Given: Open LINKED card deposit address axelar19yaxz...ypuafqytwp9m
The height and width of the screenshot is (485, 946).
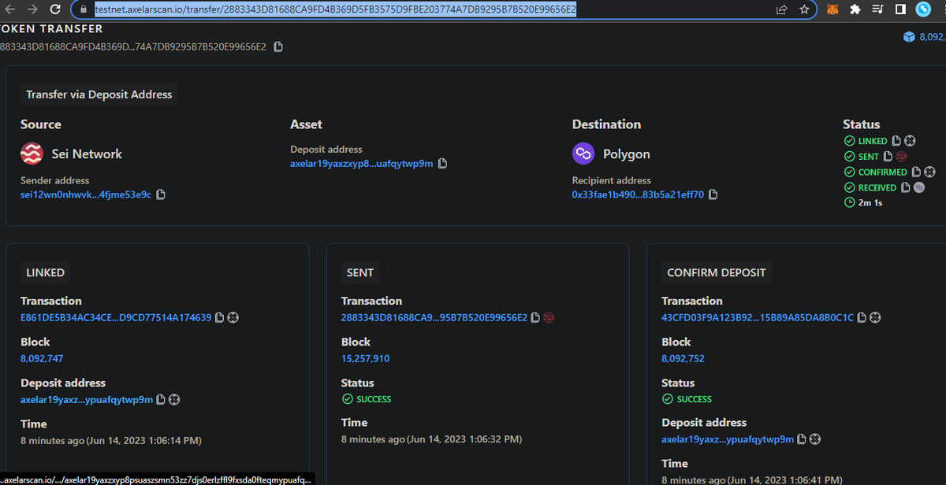Looking at the screenshot, I should [x=87, y=399].
